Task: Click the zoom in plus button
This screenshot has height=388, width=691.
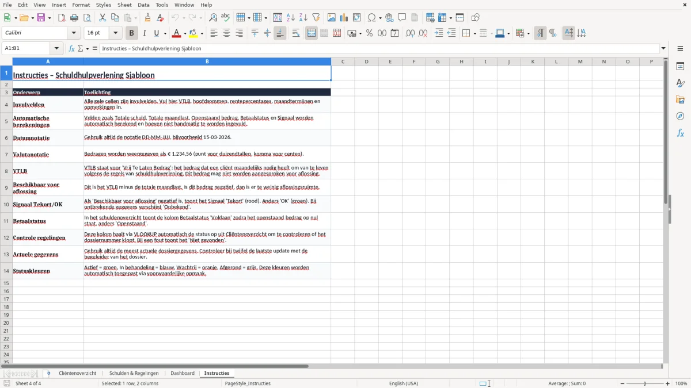Action: coord(668,383)
